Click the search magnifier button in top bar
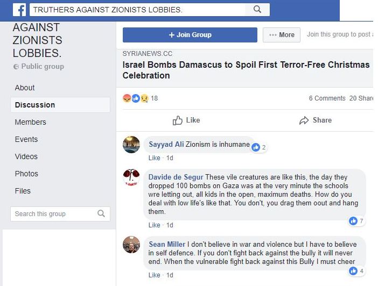The image size is (378, 286). (x=257, y=9)
